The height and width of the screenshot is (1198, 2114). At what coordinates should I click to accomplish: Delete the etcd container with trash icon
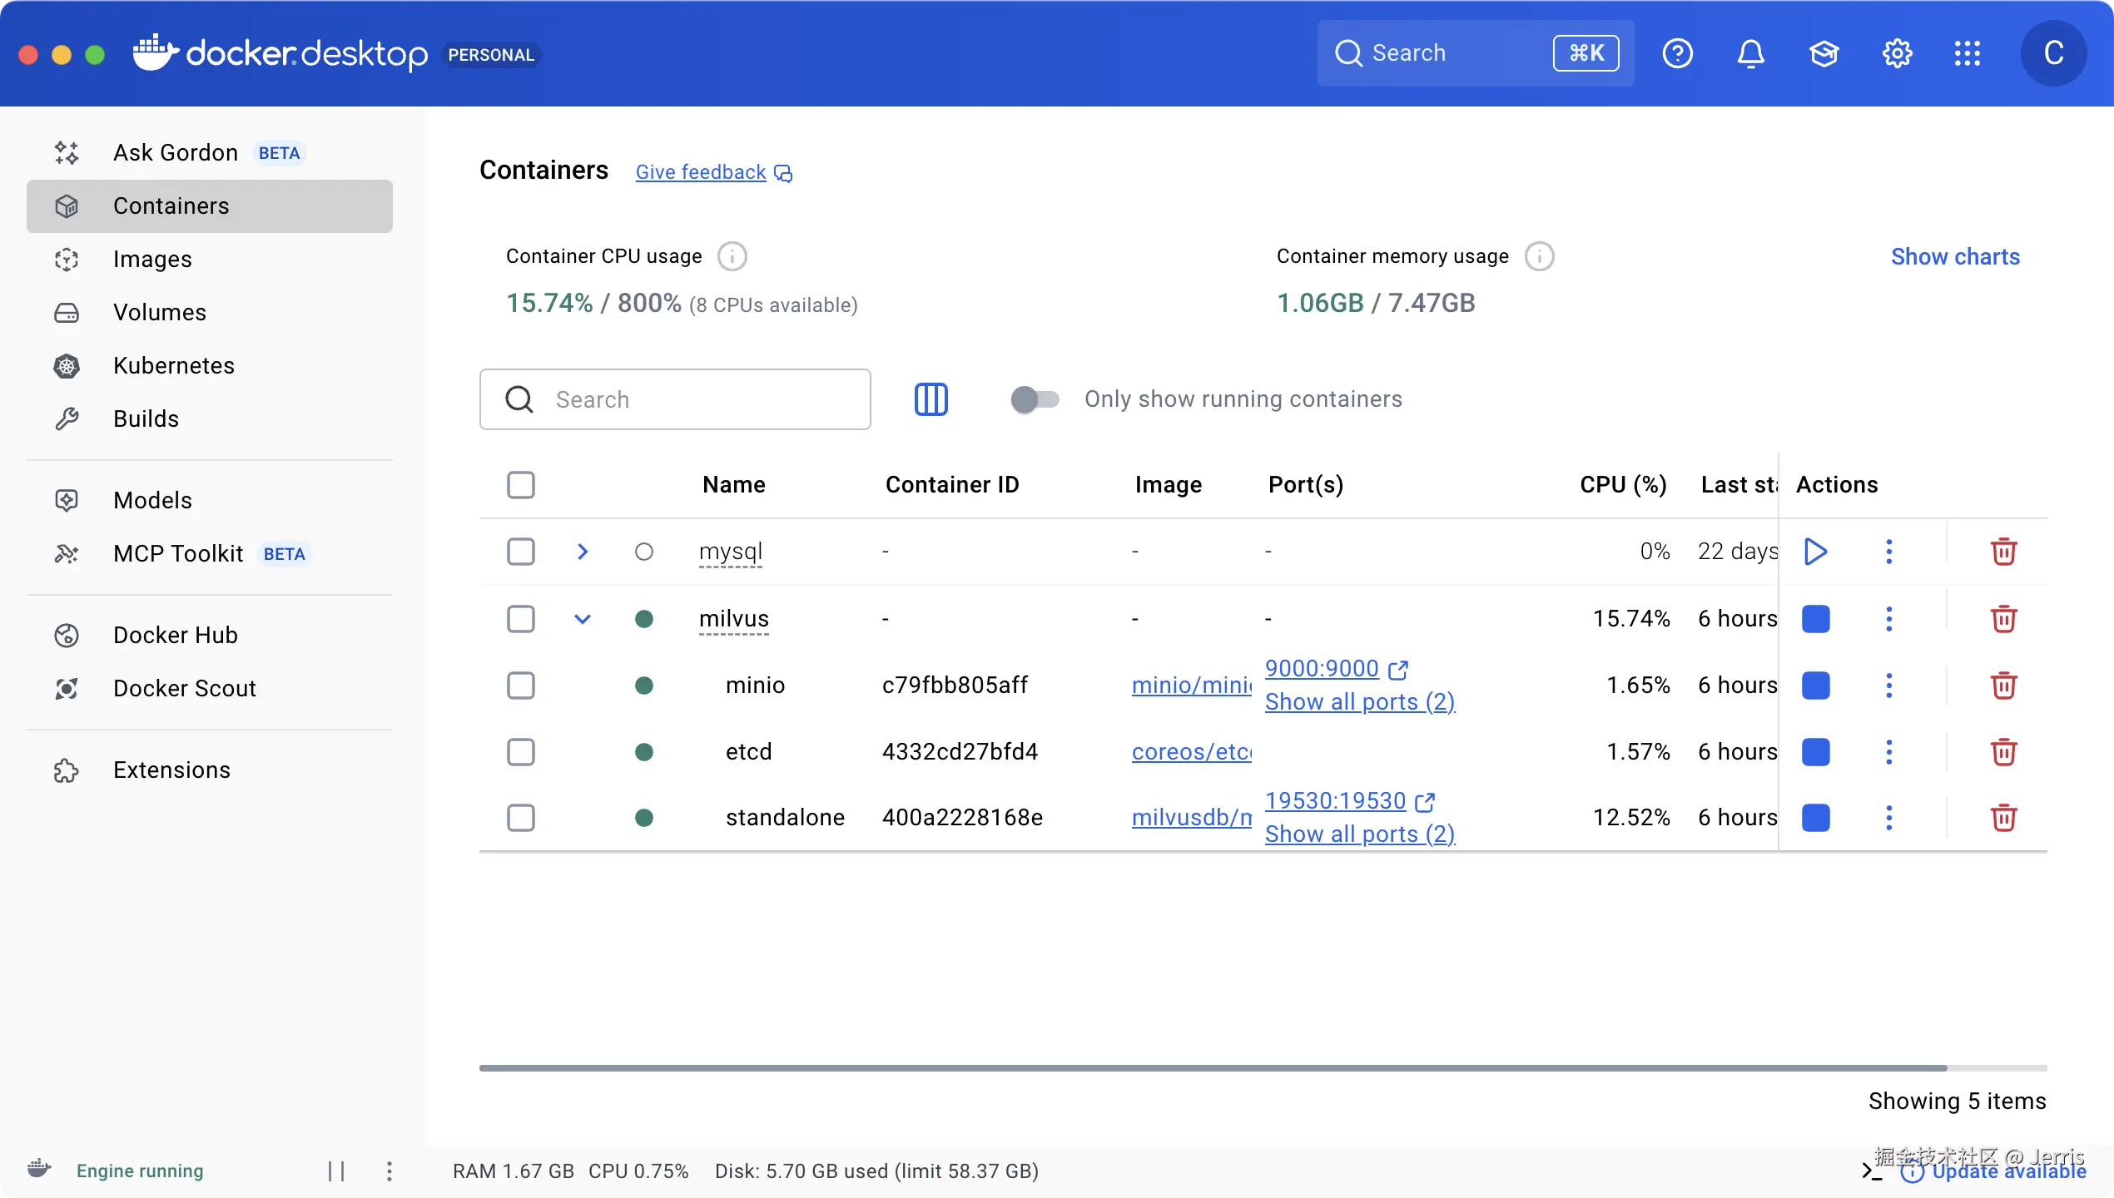2003,752
